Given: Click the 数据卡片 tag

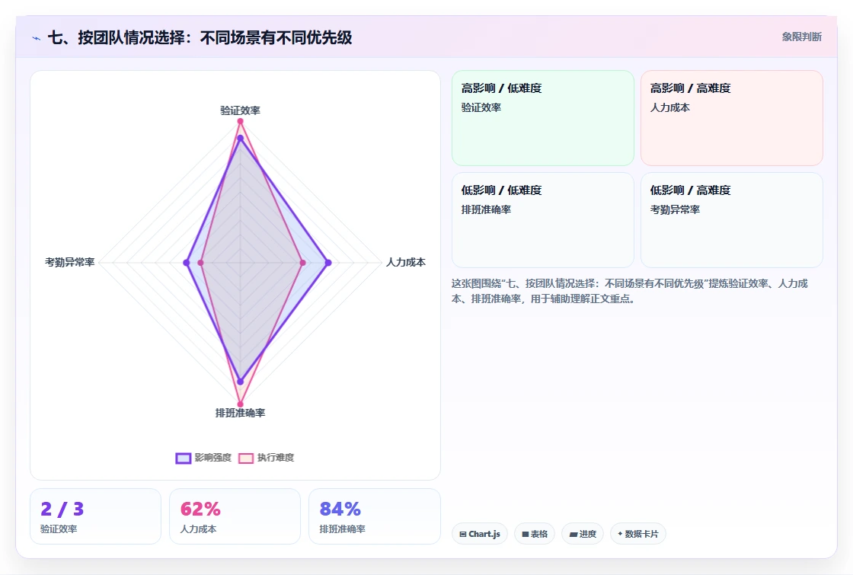Looking at the screenshot, I should point(638,534).
